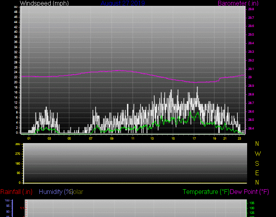Click the green Temperature (°F) legend label
This screenshot has width=276, height=217.
(x=206, y=192)
